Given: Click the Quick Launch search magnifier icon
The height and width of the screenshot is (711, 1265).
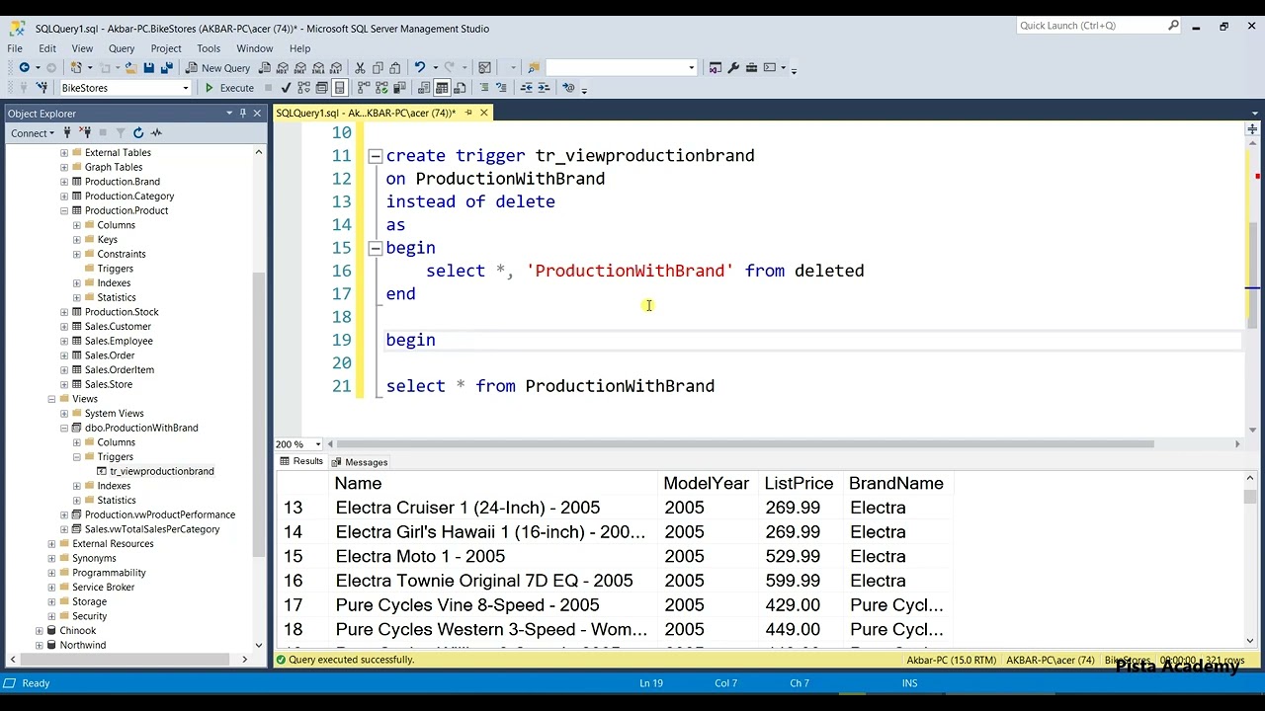Looking at the screenshot, I should point(1174,26).
